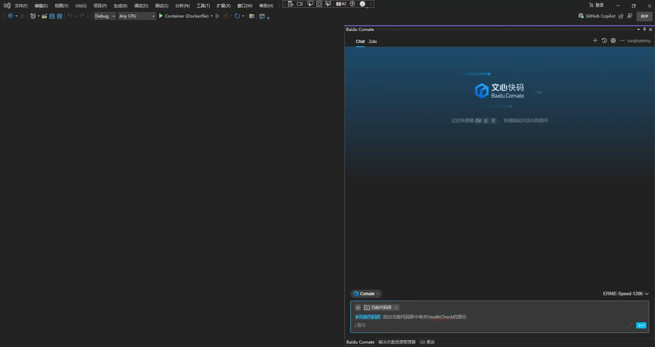Switch to 解决方案资源管理器 tab
The height and width of the screenshot is (347, 655).
point(397,342)
